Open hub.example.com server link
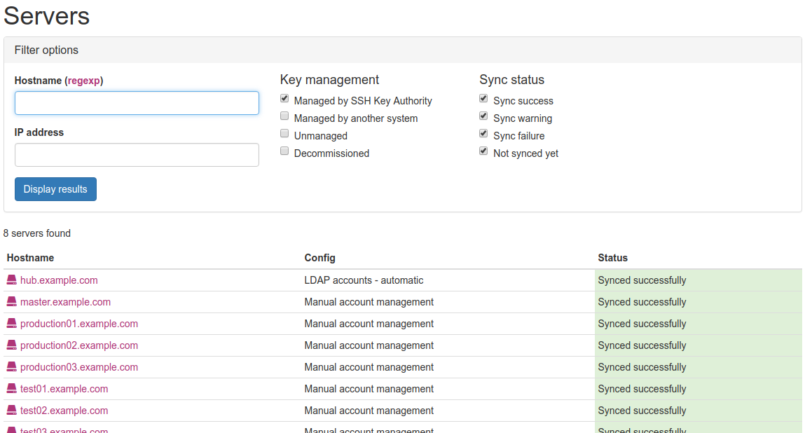The height and width of the screenshot is (433, 805). pos(59,280)
